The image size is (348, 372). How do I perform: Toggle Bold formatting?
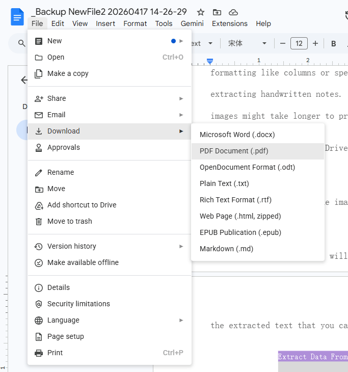pyautogui.click(x=334, y=43)
